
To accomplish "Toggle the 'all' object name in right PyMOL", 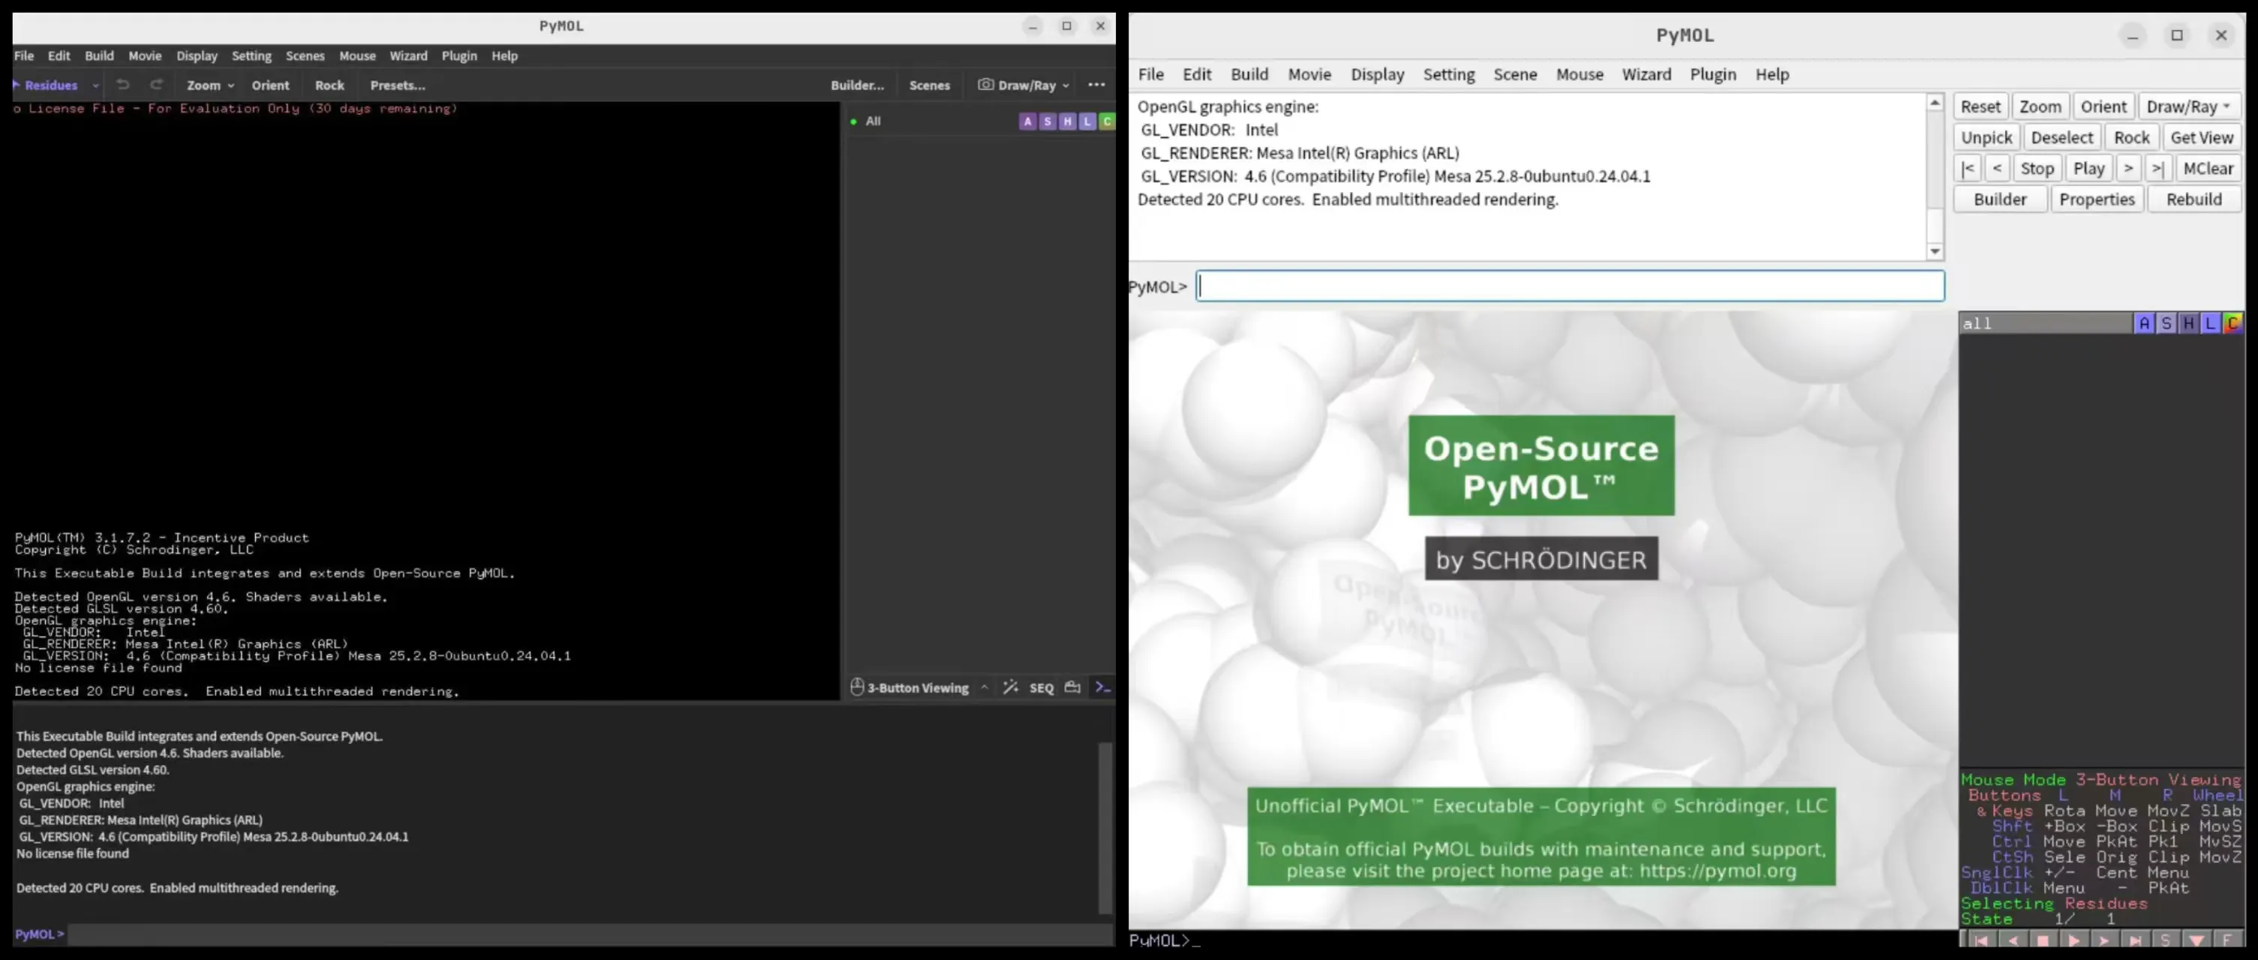I will [2046, 323].
